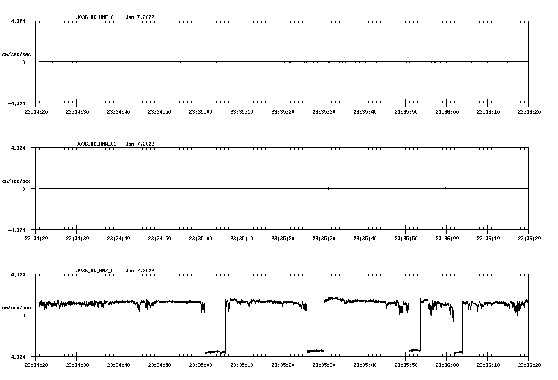This screenshot has height=380, width=558.
Task: Click the HNZ trace trough just after 23:36:00
Action: click(x=458, y=352)
